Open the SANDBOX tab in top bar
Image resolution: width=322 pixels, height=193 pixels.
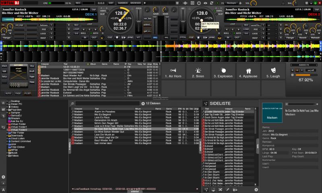(x=123, y=3)
